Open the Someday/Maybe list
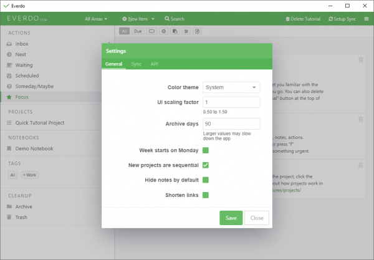This screenshot has width=374, height=260. tap(34, 86)
